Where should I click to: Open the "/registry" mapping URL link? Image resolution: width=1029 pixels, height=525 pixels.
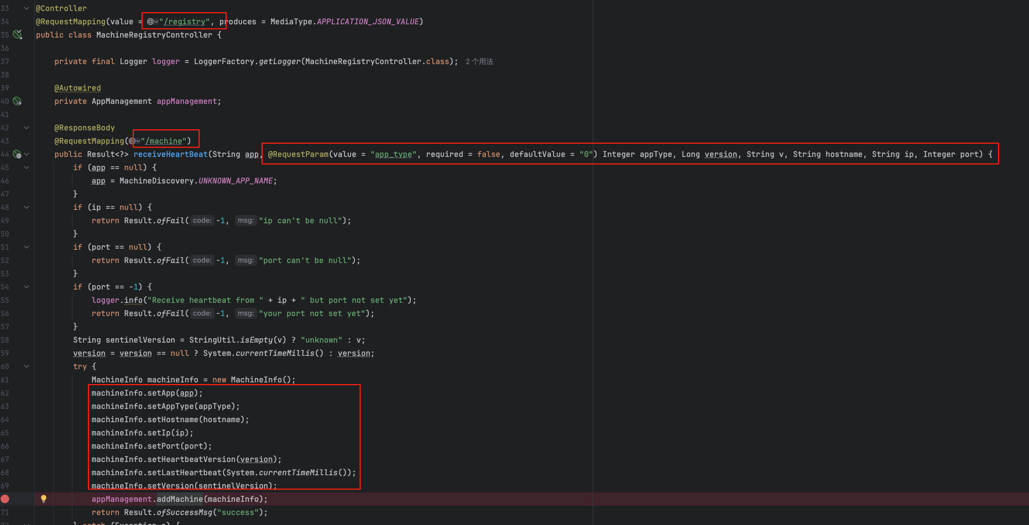(185, 22)
